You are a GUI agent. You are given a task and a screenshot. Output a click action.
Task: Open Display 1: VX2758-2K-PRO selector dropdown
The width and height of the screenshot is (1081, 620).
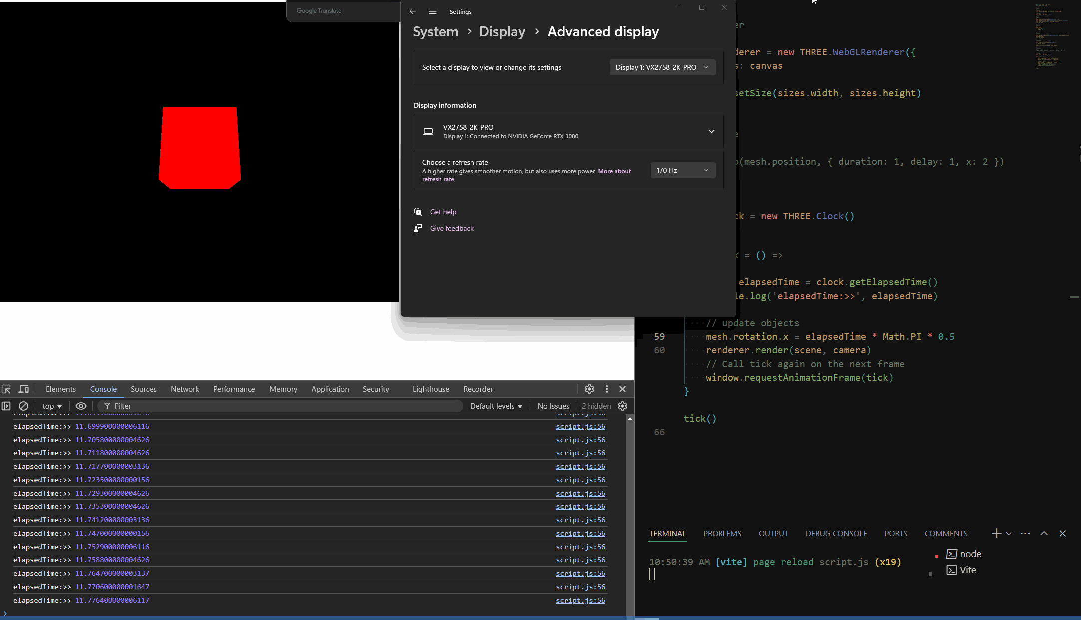point(662,67)
